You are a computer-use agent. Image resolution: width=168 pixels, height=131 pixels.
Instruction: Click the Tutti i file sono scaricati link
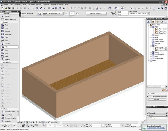[x=156, y=128]
